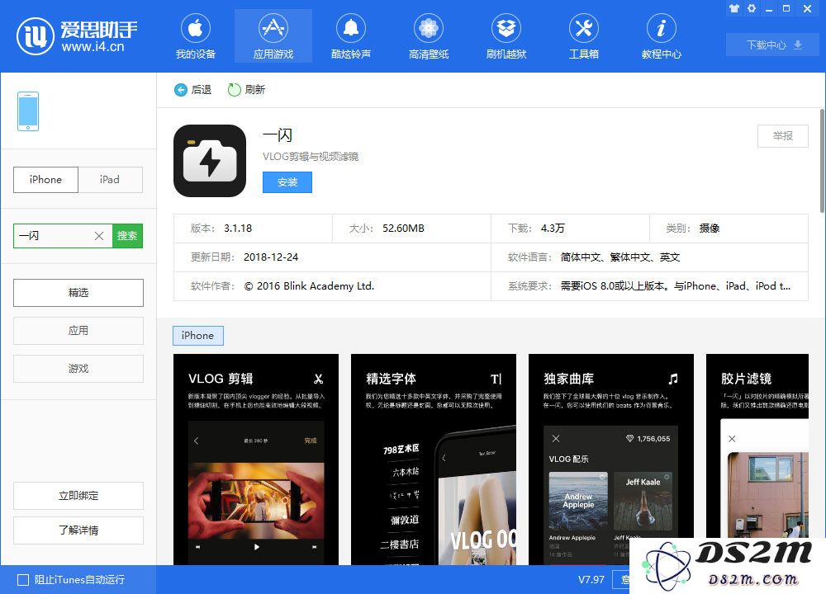Click the app title 一闪
Screen dimensions: 826x594
tap(278, 135)
